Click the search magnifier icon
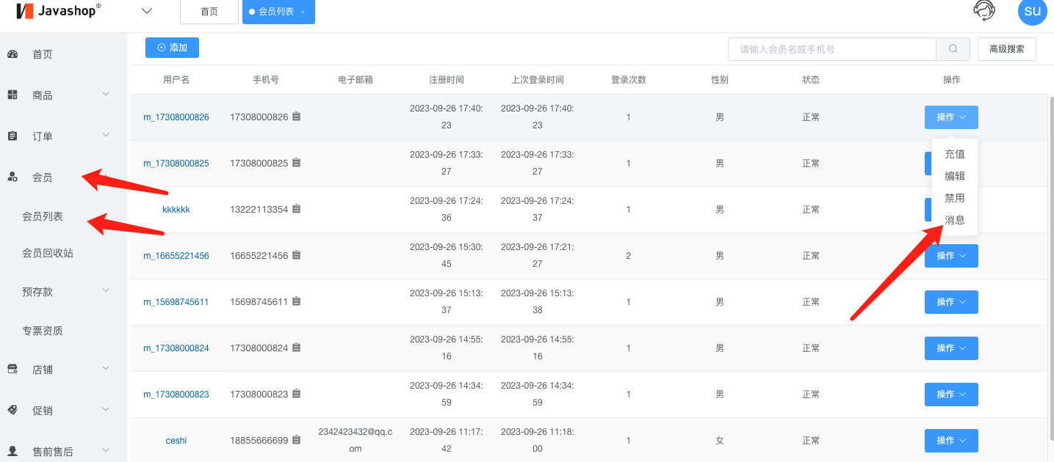This screenshot has height=462, width=1054. point(953,49)
